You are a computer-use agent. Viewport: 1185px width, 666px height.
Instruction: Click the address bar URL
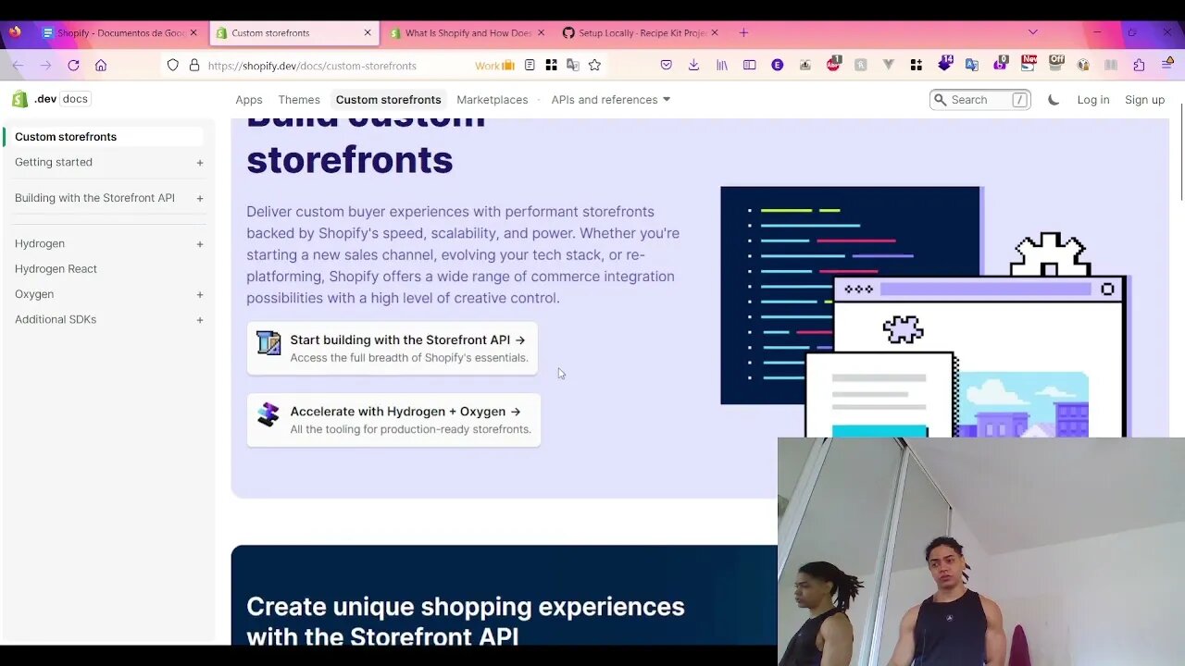[312, 66]
